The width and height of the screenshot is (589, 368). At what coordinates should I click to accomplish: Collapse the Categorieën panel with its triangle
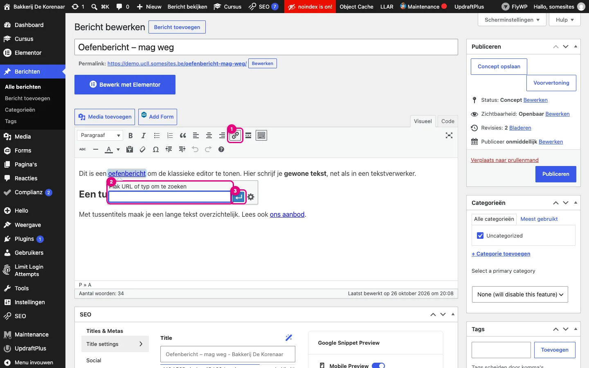(576, 203)
